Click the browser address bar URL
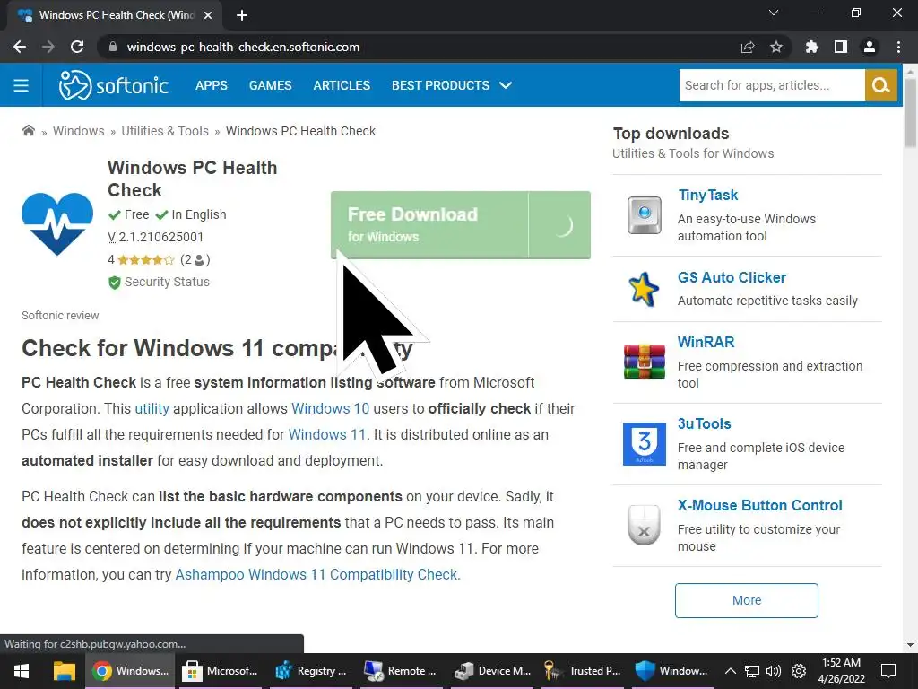This screenshot has width=918, height=689. [x=243, y=47]
